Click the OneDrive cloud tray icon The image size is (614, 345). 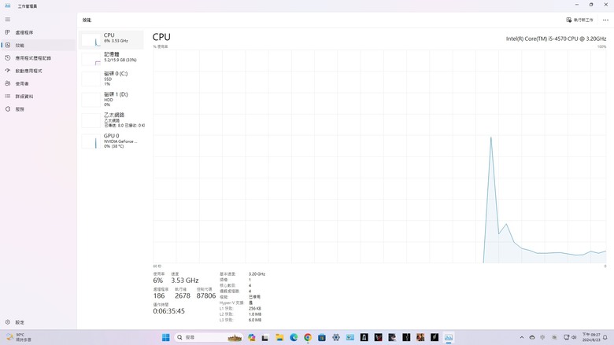[532, 337]
